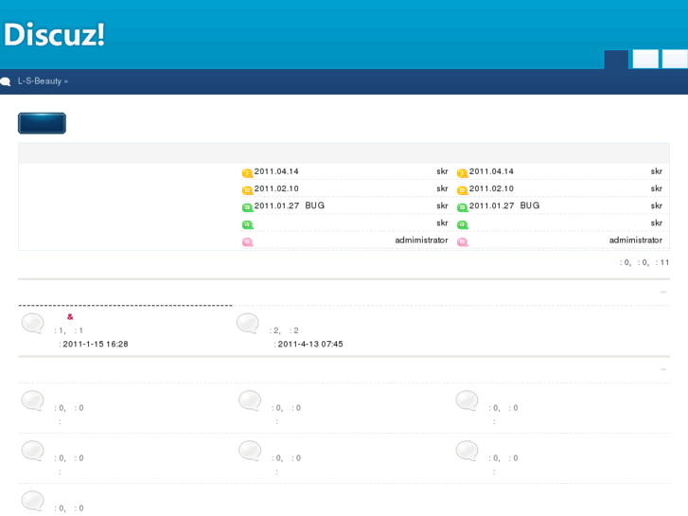Click administrator author in the left list

(422, 240)
